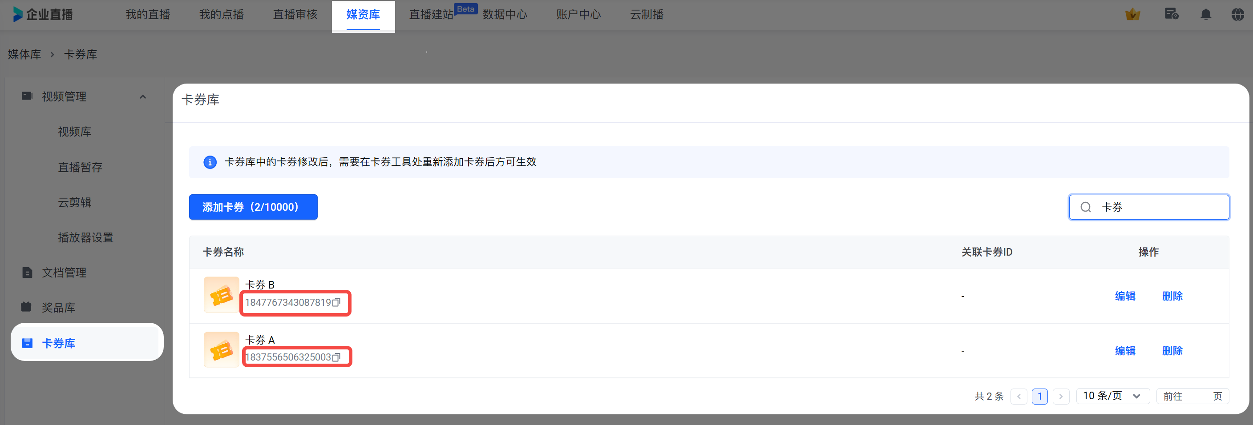Open the document help icon in header
This screenshot has height=425, width=1253.
tap(1171, 14)
